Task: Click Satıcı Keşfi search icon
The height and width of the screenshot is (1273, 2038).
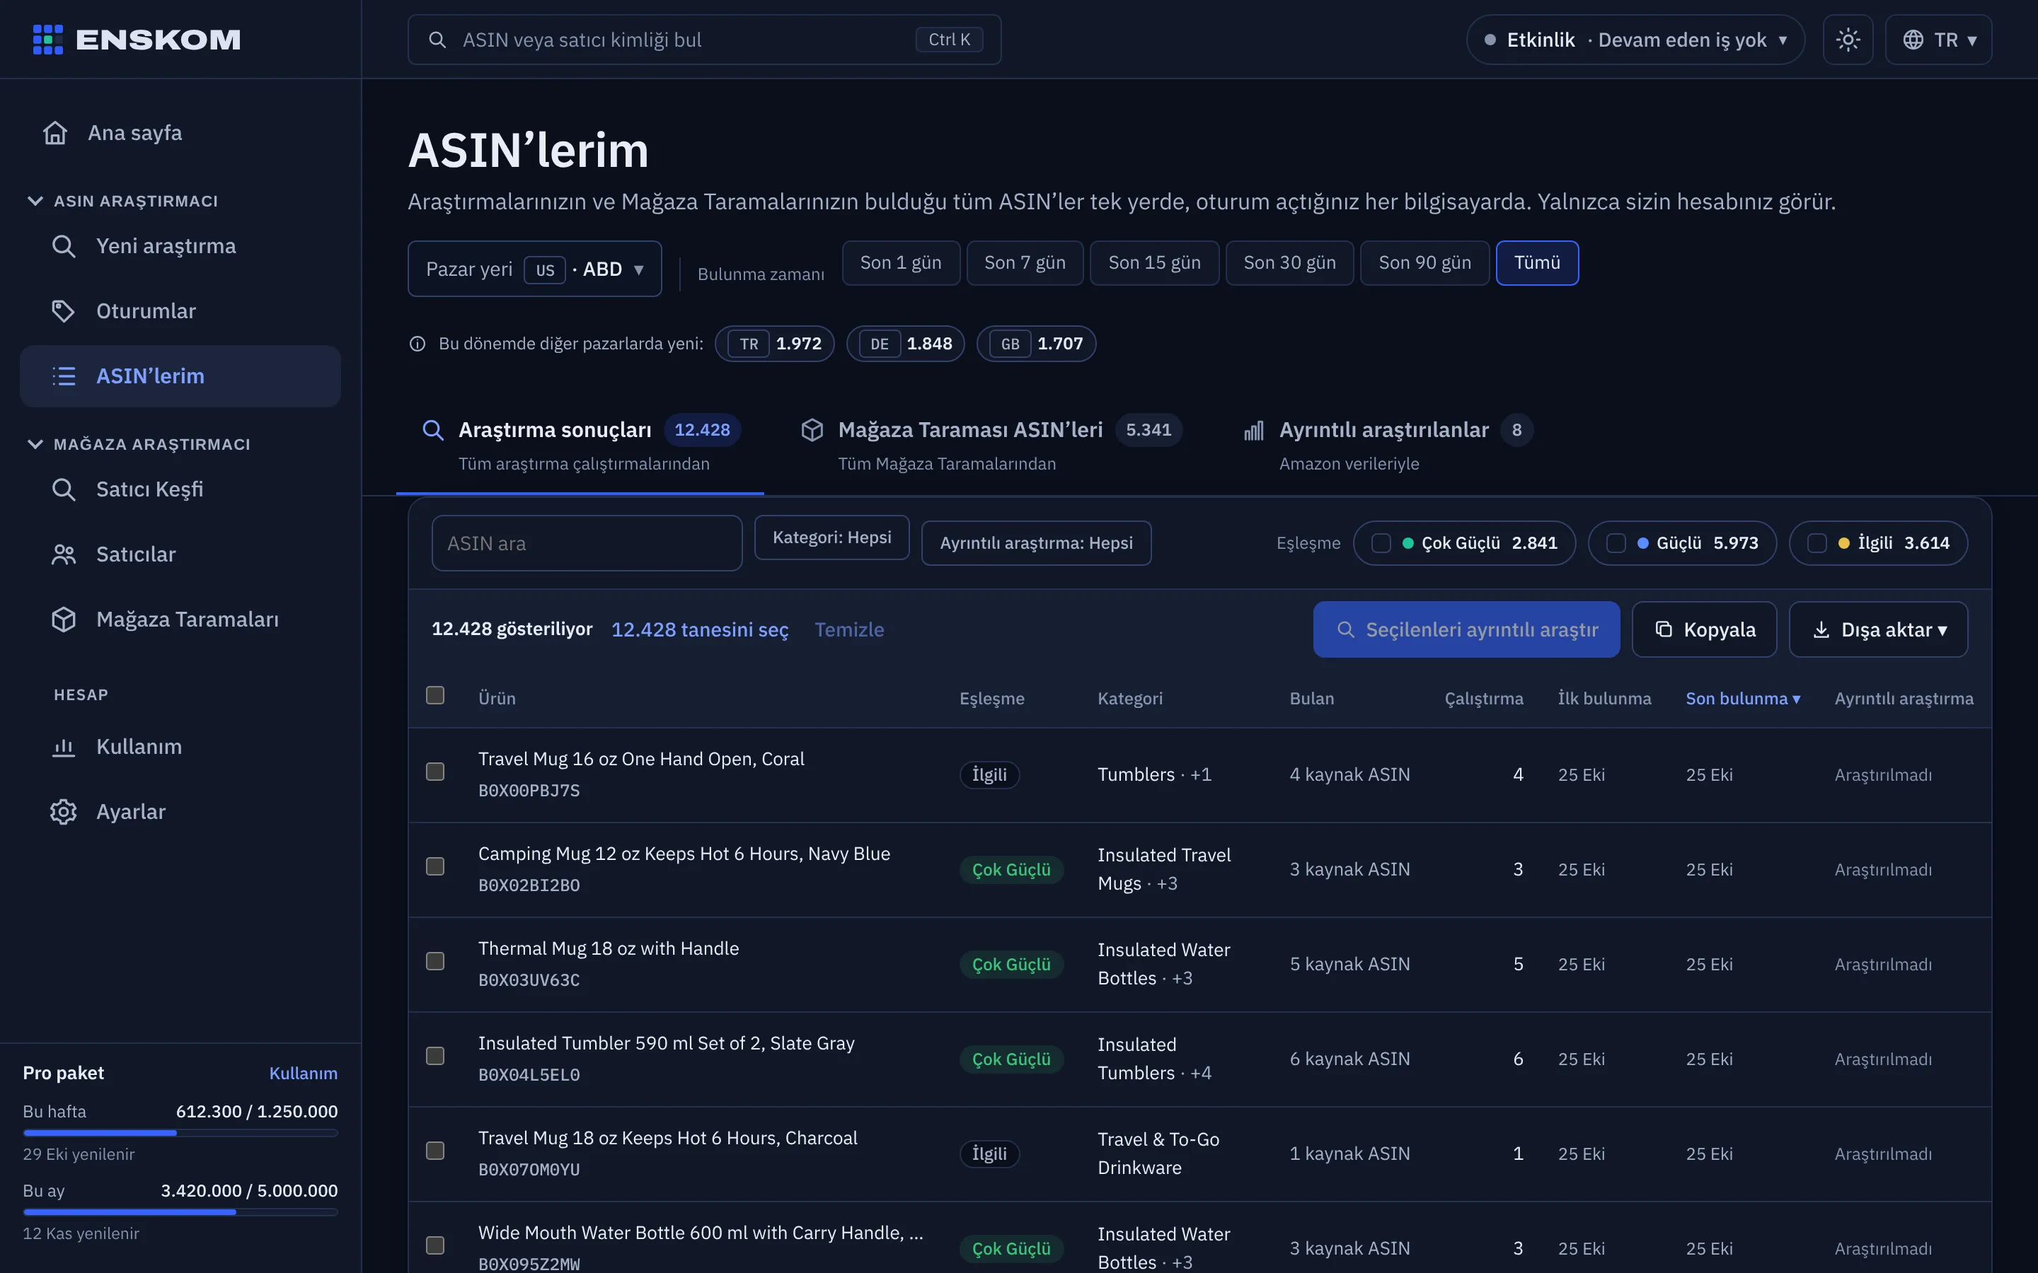Action: click(x=64, y=489)
